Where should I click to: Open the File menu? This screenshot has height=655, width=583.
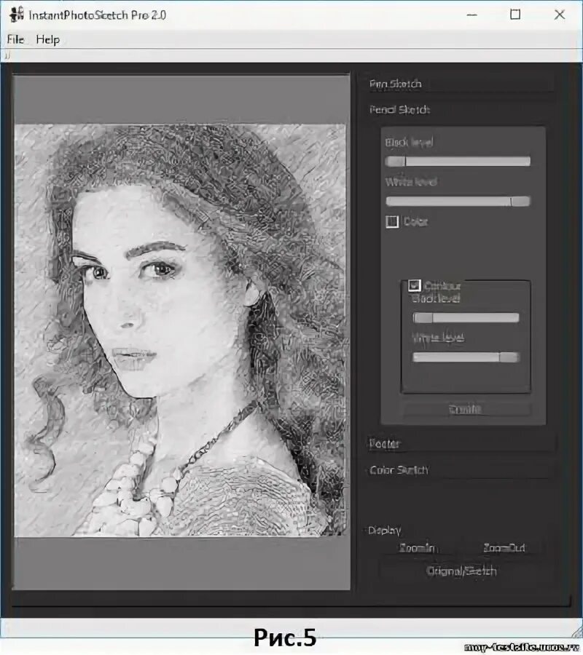click(15, 40)
